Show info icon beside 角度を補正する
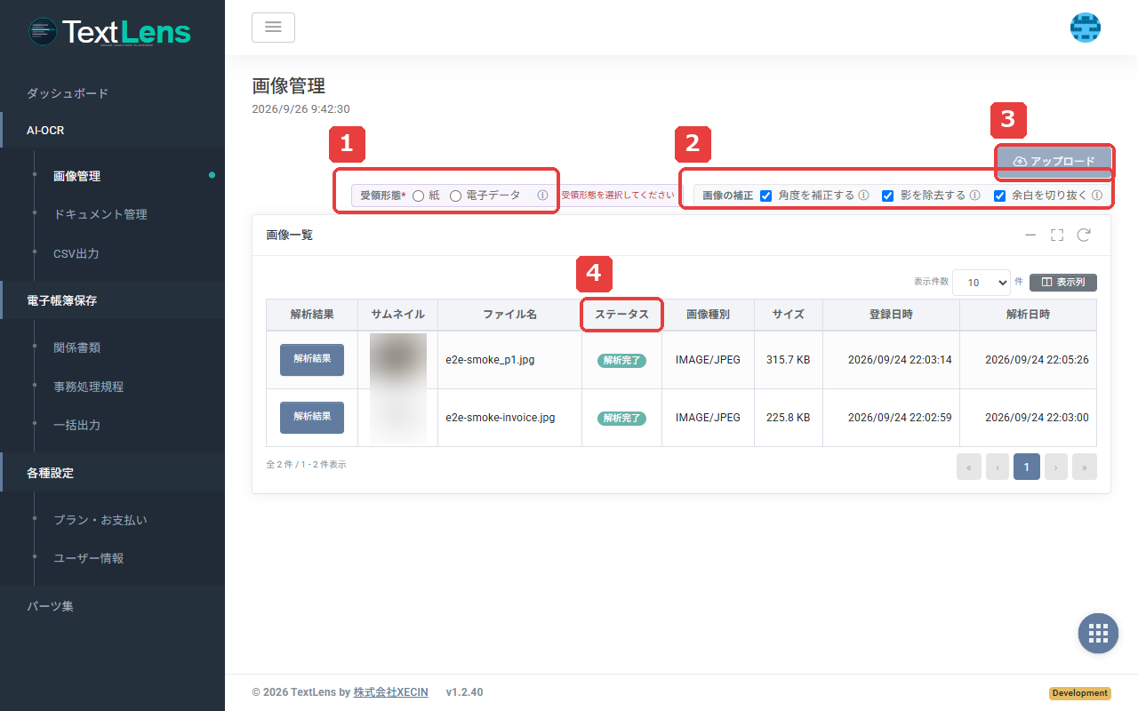Screen dimensions: 1138x711 (x=863, y=196)
